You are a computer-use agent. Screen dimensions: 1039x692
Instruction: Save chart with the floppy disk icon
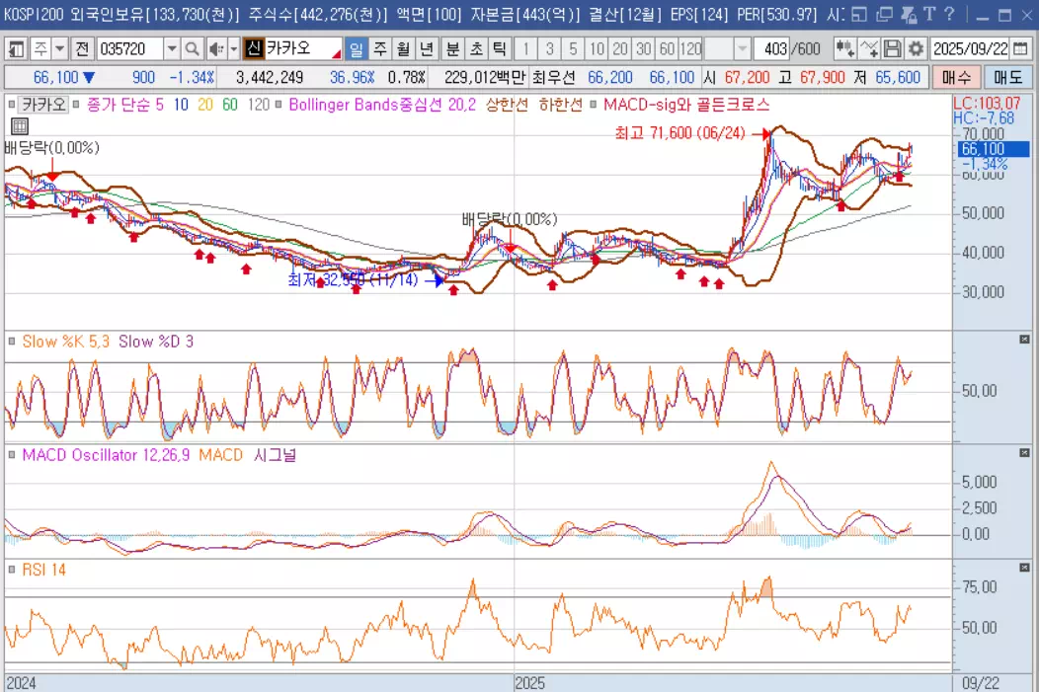pyautogui.click(x=893, y=49)
